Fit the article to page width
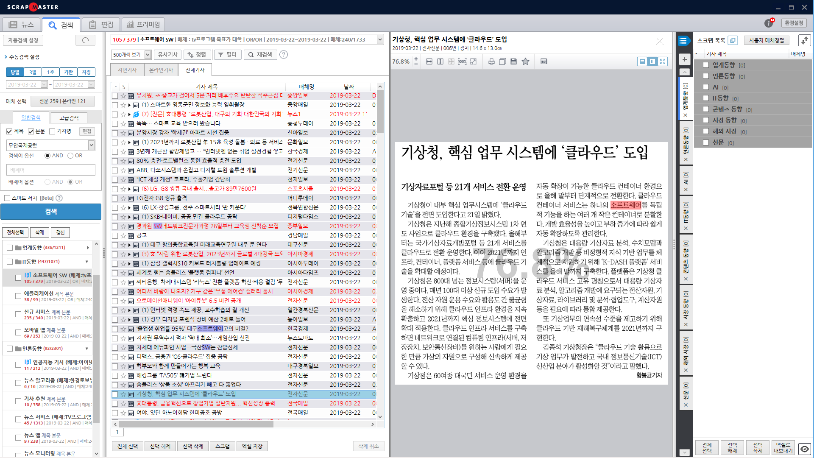This screenshot has height=458, width=814. click(429, 61)
